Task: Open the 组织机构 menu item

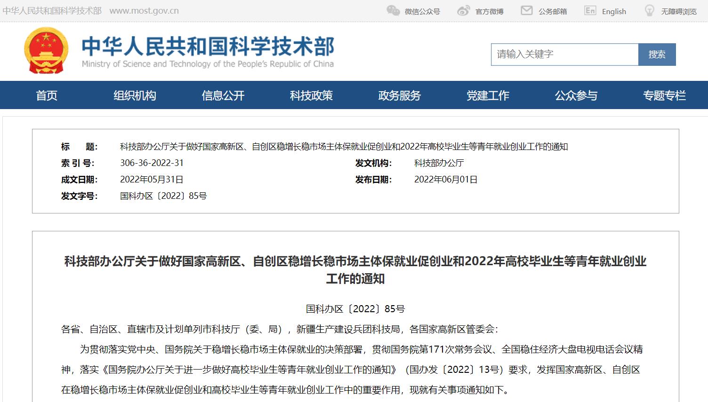Action: [135, 95]
